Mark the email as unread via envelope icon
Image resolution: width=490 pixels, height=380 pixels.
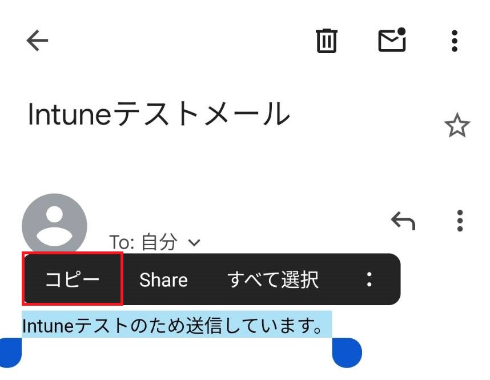[392, 40]
